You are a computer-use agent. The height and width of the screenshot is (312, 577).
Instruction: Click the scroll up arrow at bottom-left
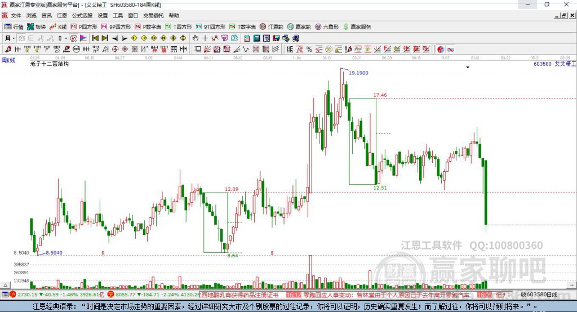click(5, 285)
